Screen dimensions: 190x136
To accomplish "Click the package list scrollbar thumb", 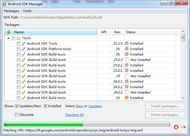I will (183, 38).
